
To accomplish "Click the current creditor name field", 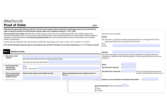I will coord(61,57).
